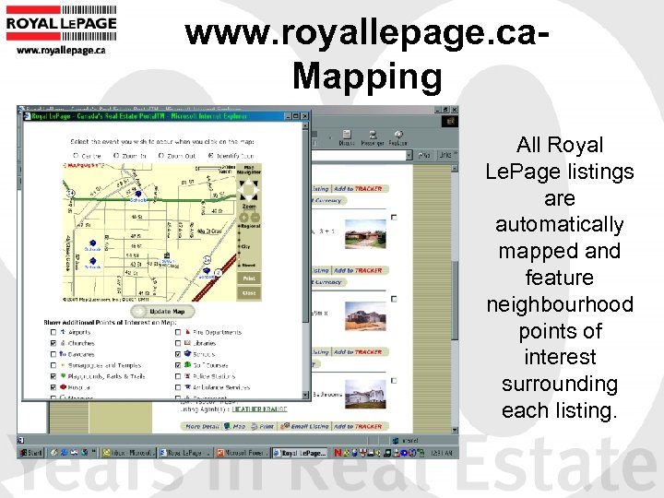Select the Zoom In radio option
This screenshot has width=664, height=498.
pos(116,156)
